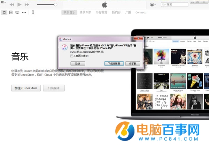Switch to the movies film icon
Image resolution: width=209 pixels, height=151 pixels.
tap(11, 13)
